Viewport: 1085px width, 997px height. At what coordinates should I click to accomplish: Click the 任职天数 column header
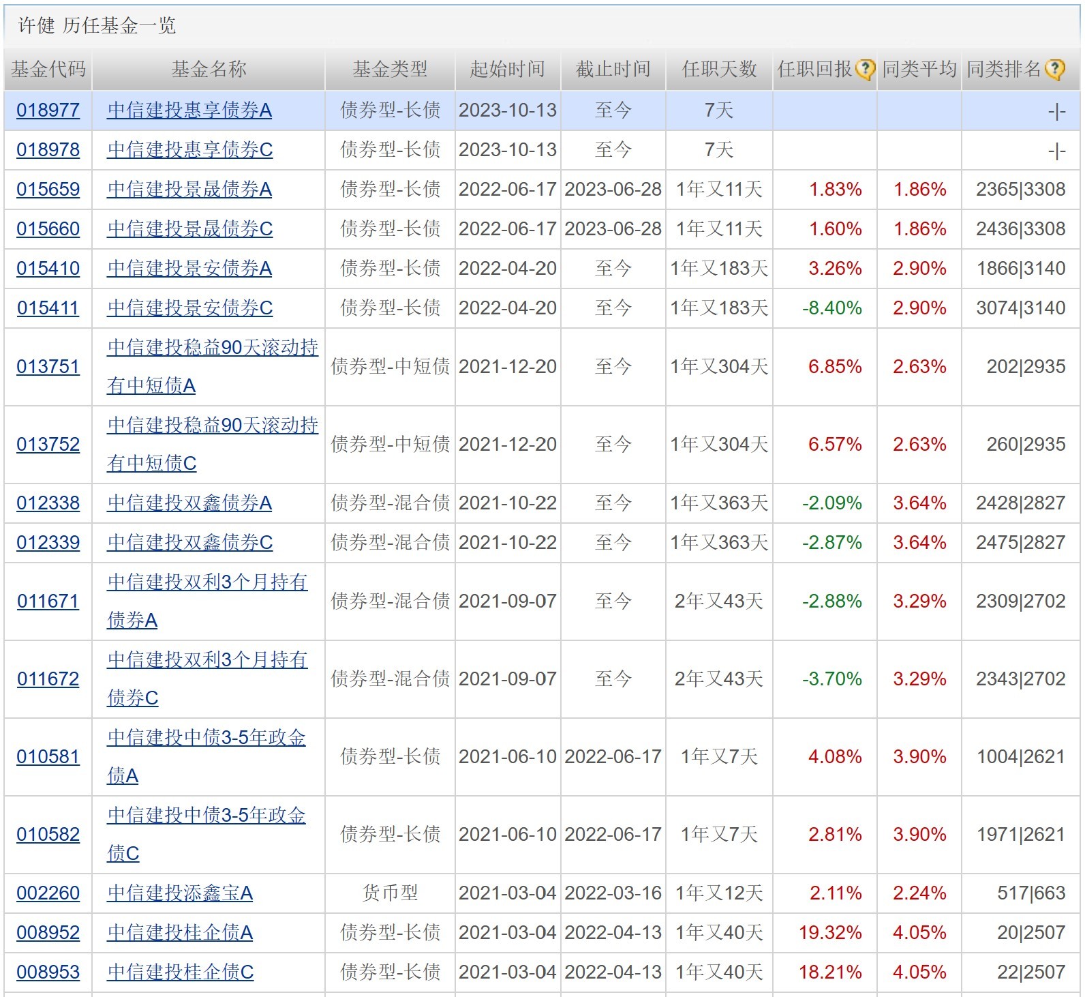(x=720, y=69)
